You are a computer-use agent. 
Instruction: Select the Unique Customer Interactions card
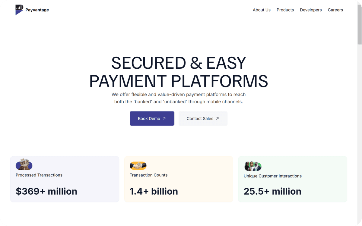(292, 179)
